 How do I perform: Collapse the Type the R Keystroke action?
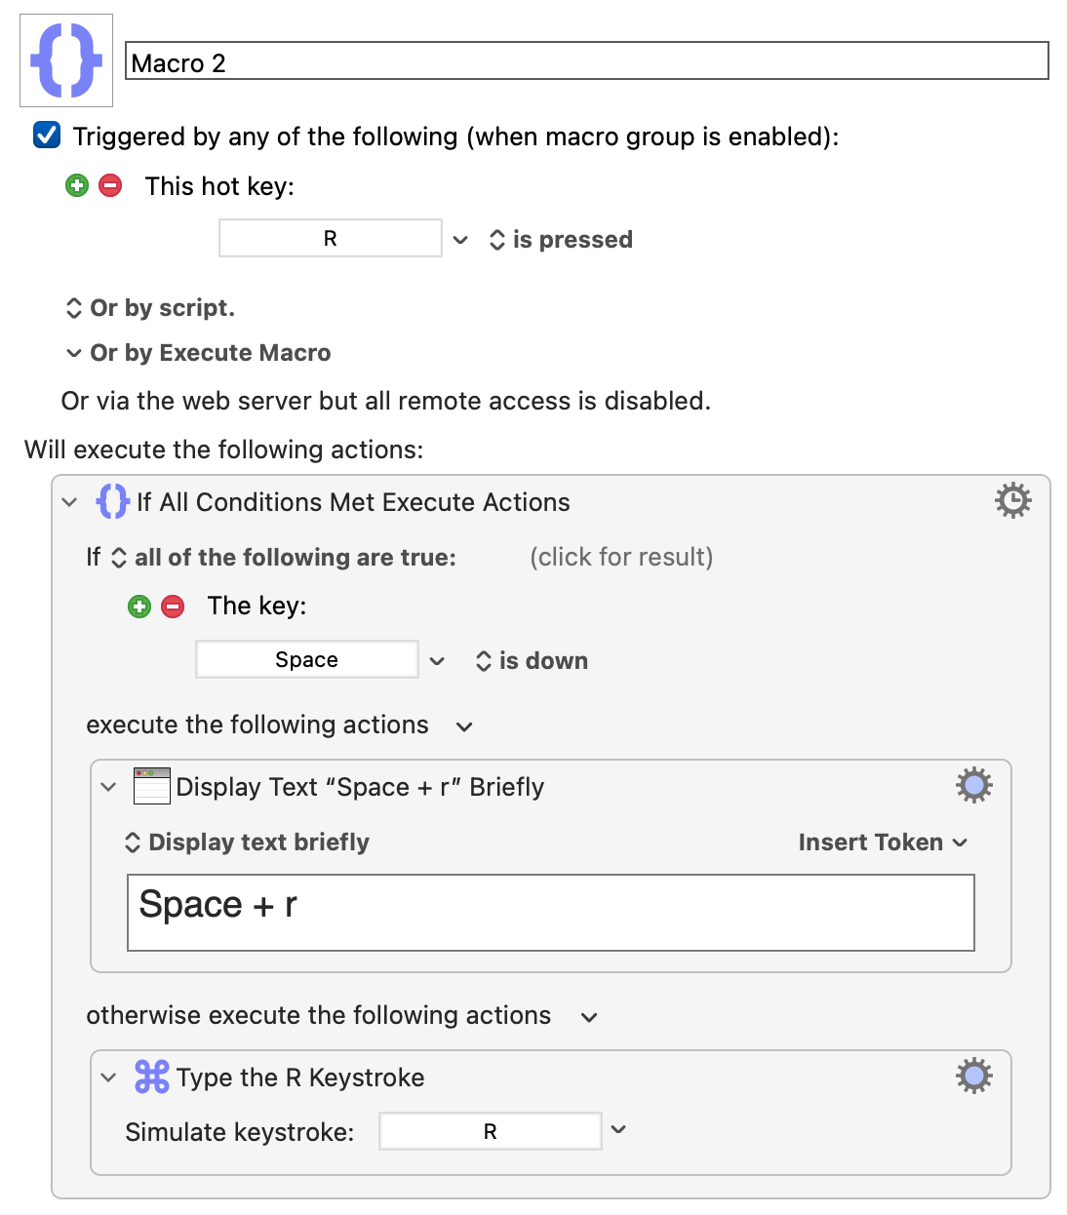pyautogui.click(x=108, y=1078)
